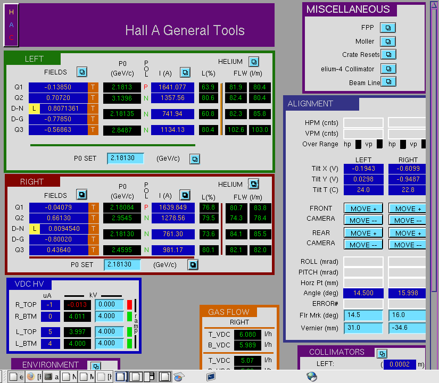Click the R_TOP kV setpoint field 0.000
The width and height of the screenshot is (439, 383).
point(110,305)
